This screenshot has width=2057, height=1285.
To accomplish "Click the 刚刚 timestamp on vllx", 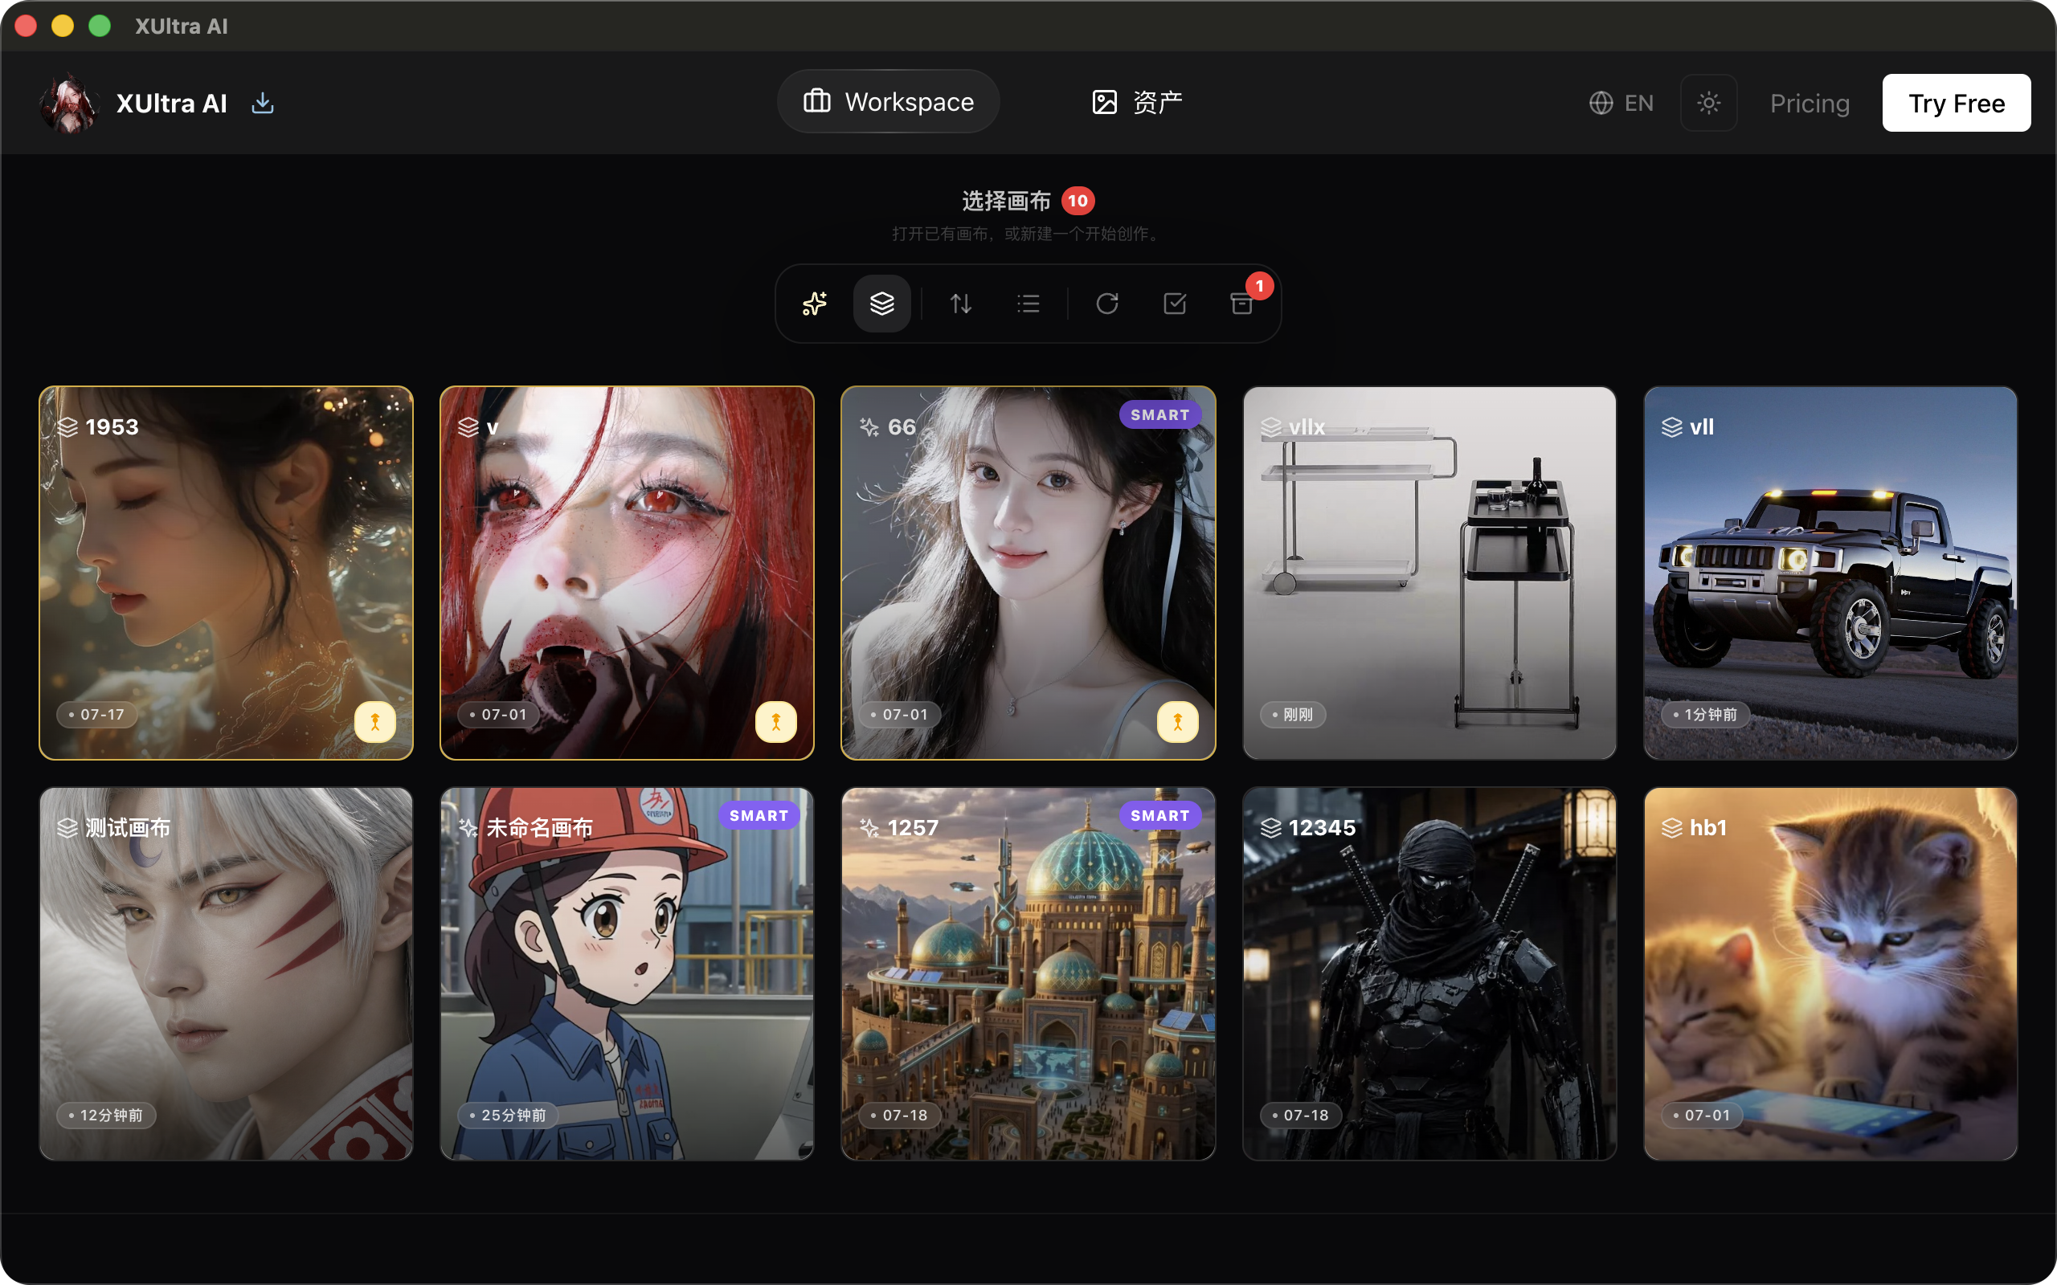I will [1293, 715].
